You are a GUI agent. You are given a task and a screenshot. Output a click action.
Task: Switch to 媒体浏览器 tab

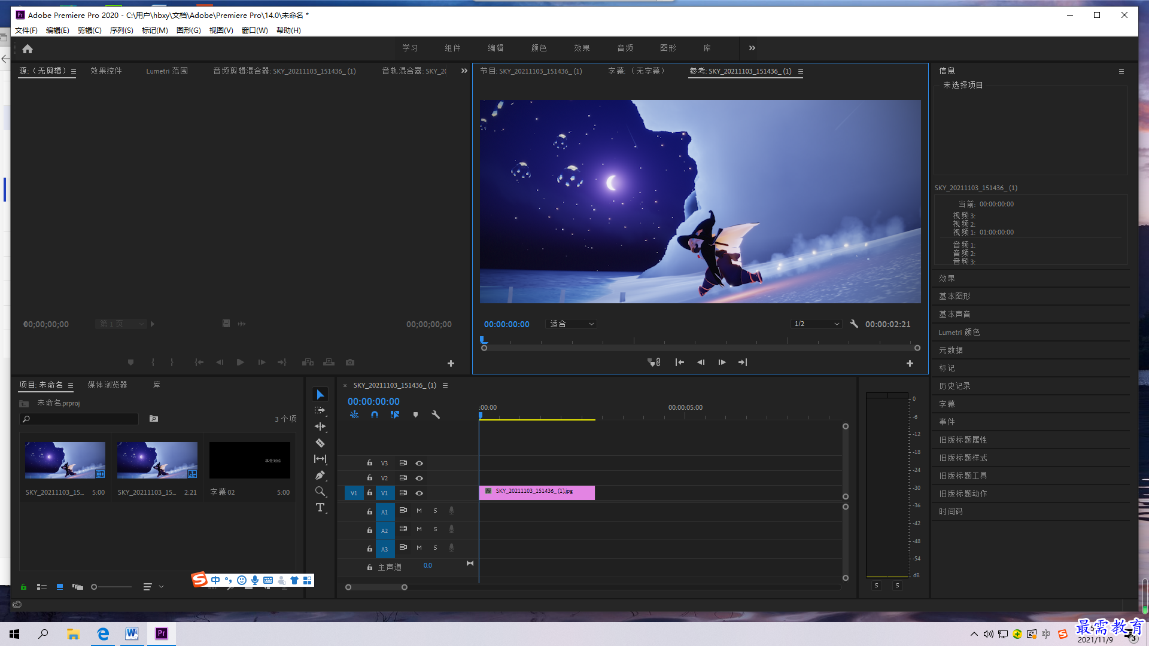tap(107, 385)
